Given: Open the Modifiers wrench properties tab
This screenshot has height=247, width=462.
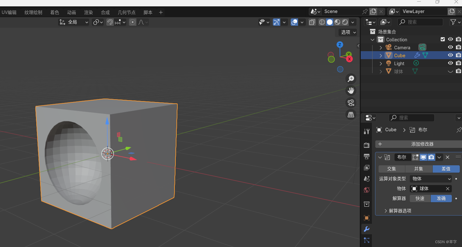Looking at the screenshot, I should (366, 229).
